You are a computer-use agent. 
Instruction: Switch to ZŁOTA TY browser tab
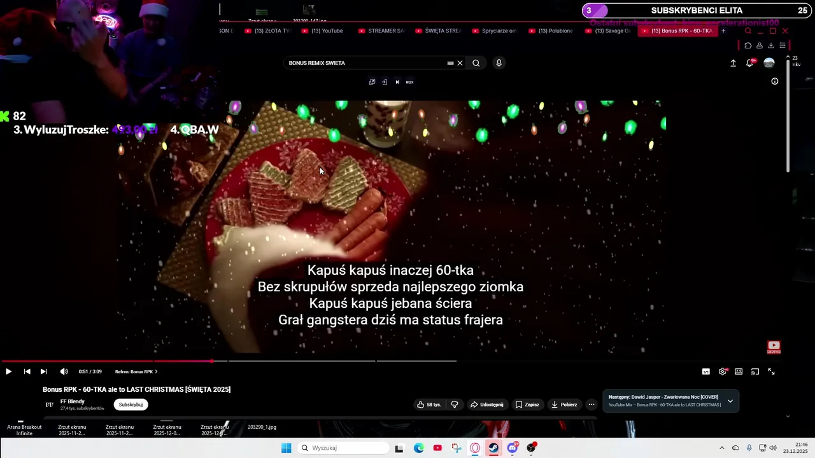[x=267, y=31]
